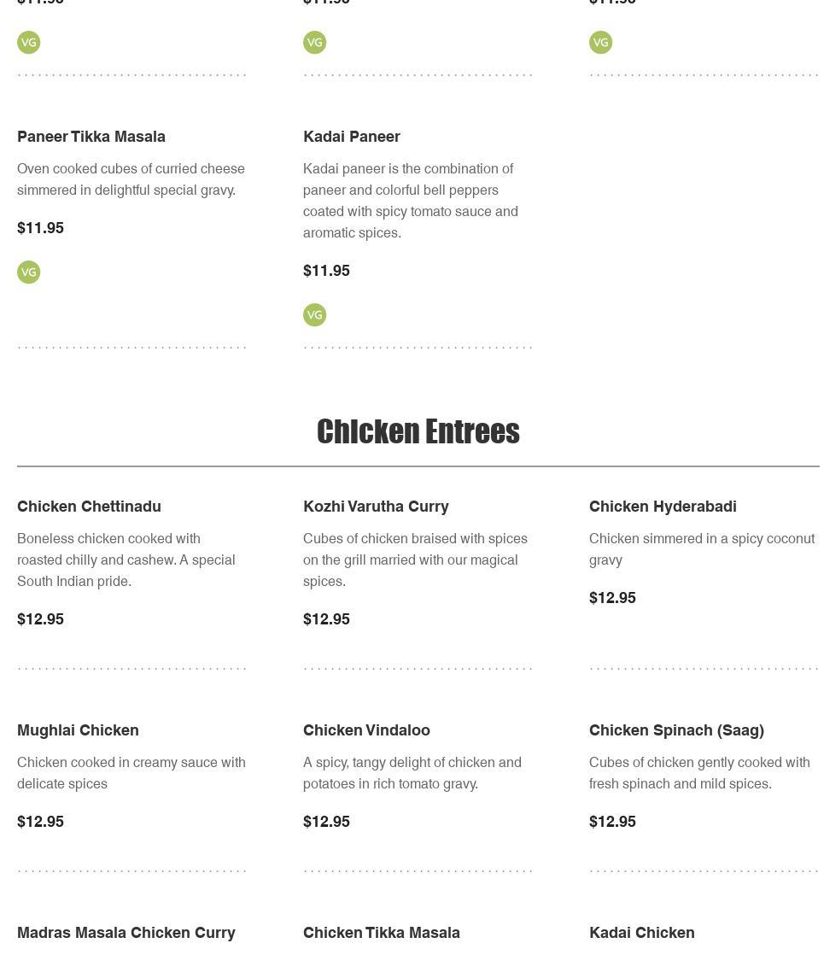Viewport: 824px width, 955px height.
Task: Open the Mughlai Chicken dish
Action: (78, 730)
